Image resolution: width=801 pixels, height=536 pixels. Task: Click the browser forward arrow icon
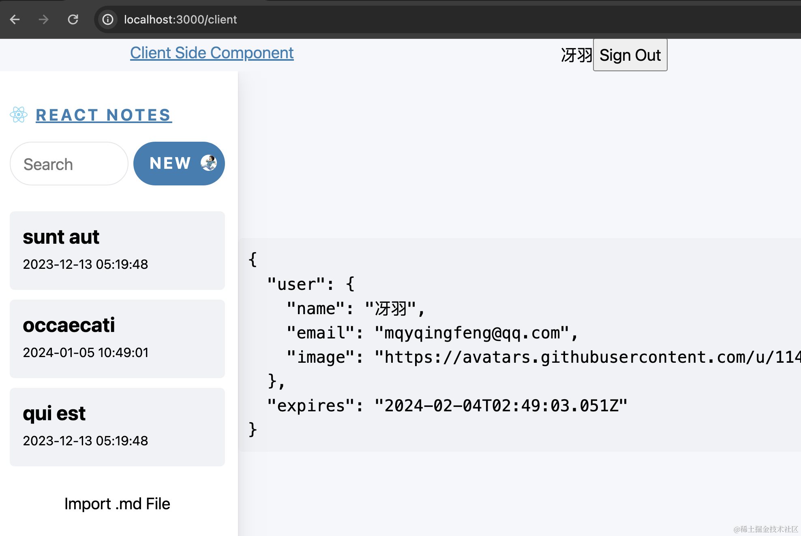coord(44,19)
